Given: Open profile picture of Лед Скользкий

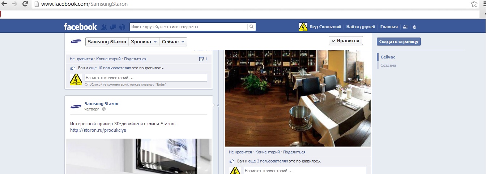Looking at the screenshot, I should (303, 27).
